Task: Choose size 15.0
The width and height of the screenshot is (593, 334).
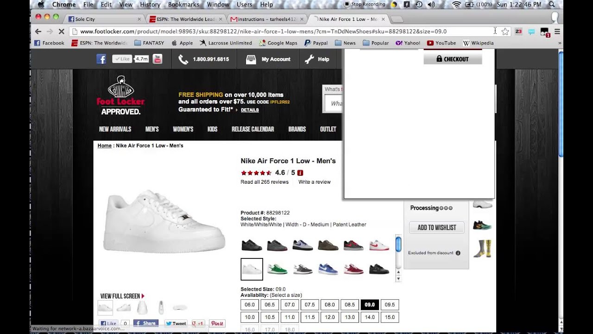Action: [390, 317]
